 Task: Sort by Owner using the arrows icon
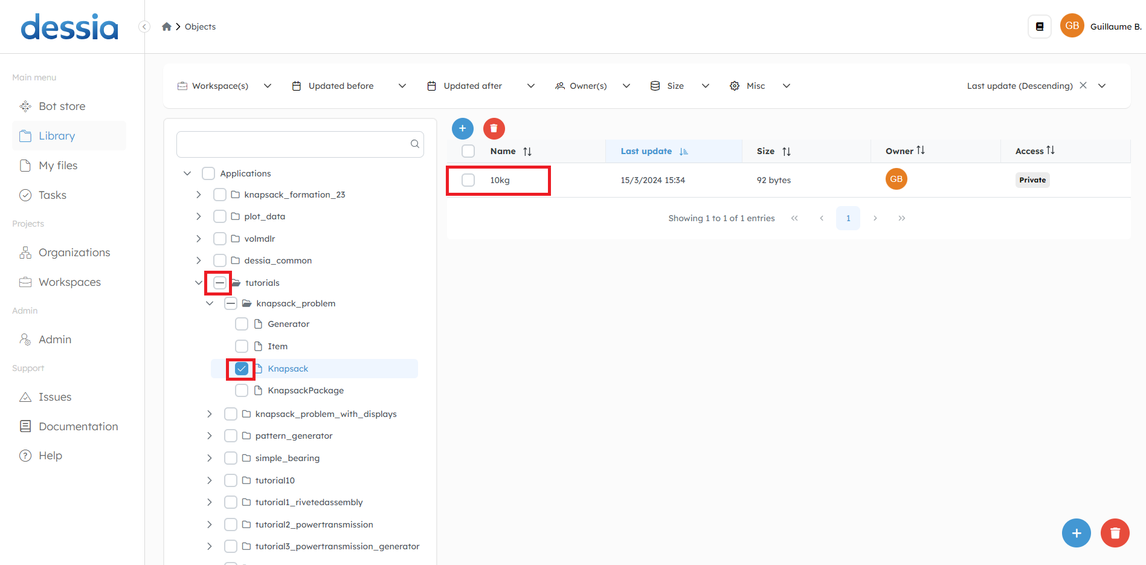(x=921, y=150)
